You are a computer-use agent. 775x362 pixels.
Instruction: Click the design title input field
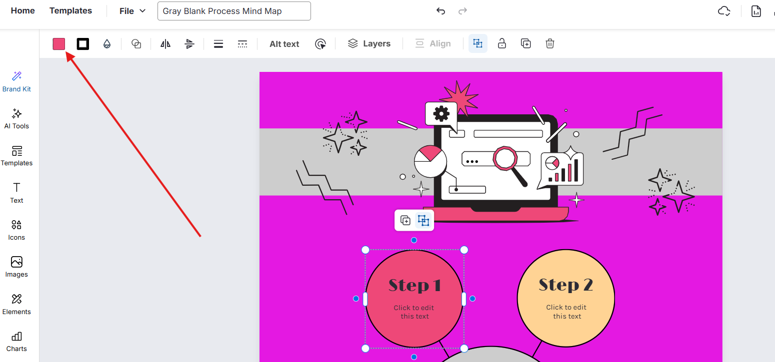coord(234,11)
